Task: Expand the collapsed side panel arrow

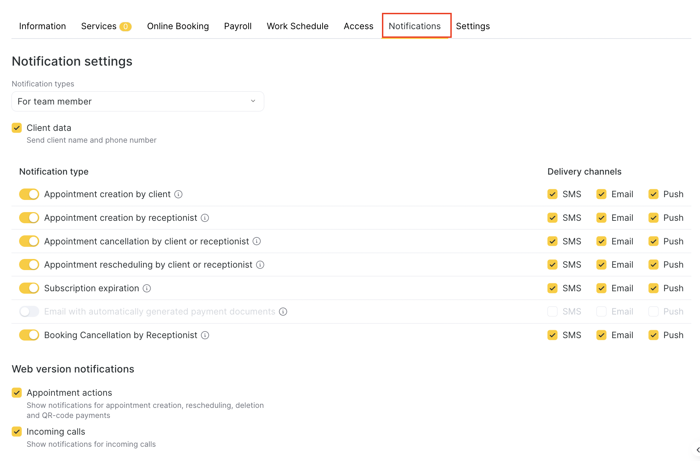Action: [x=697, y=450]
